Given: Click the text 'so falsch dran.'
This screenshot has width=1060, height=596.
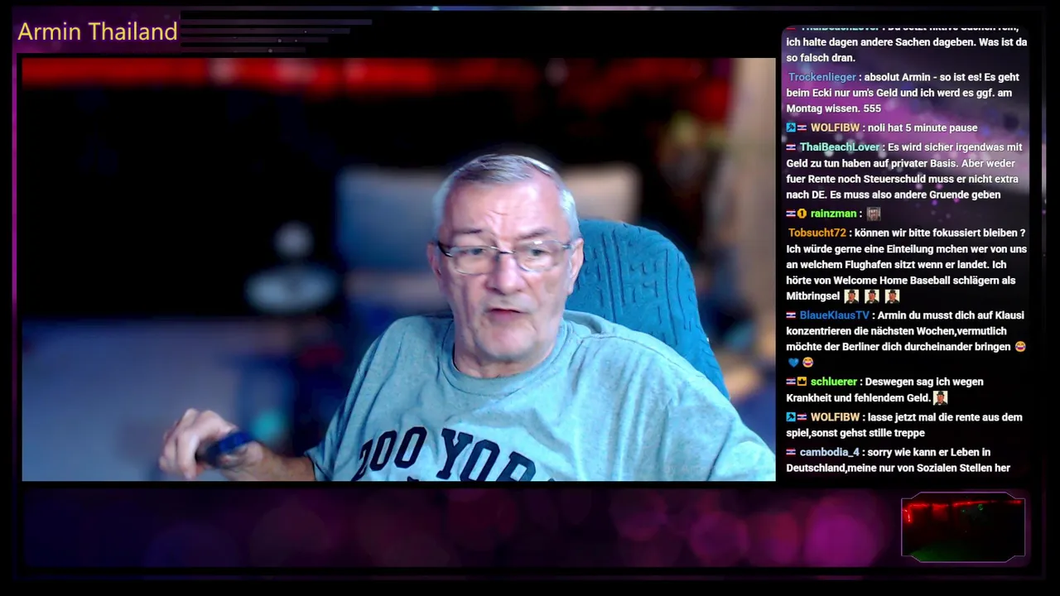Looking at the screenshot, I should point(821,58).
